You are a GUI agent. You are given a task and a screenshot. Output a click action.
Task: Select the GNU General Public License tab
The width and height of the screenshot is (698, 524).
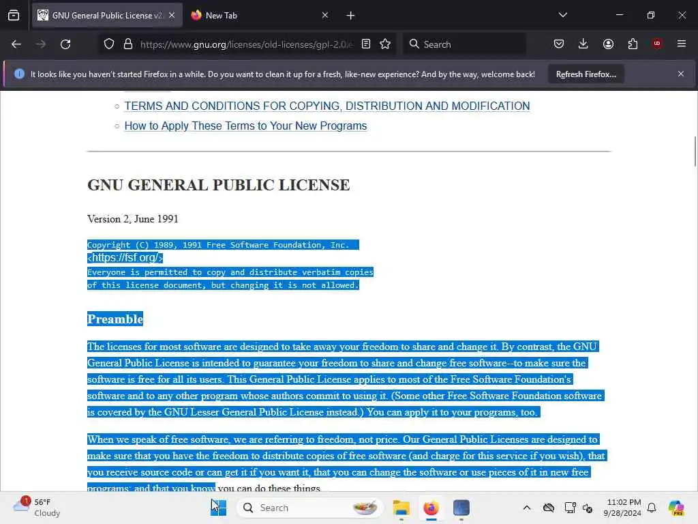click(x=107, y=16)
